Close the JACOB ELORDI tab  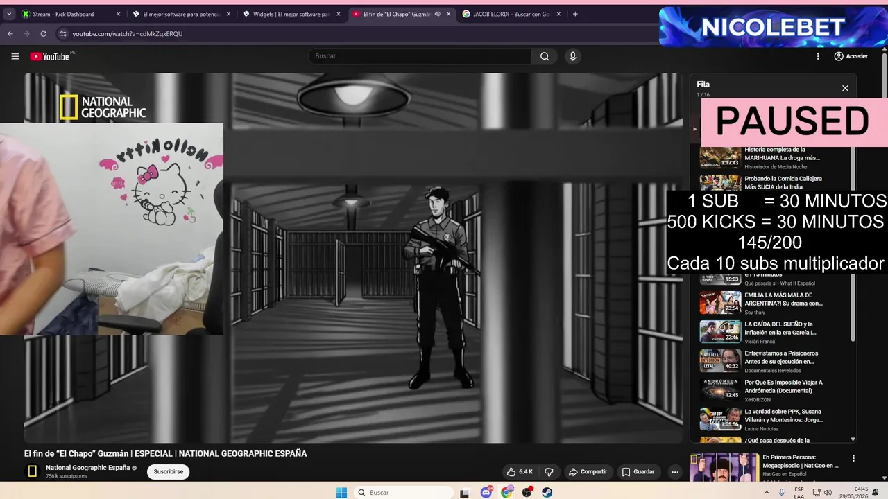click(558, 14)
